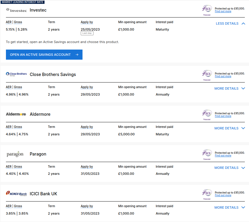Click Paragon apply-by date 31/05/2023
Viewport: 249px width, 222px height.
[x=90, y=174]
